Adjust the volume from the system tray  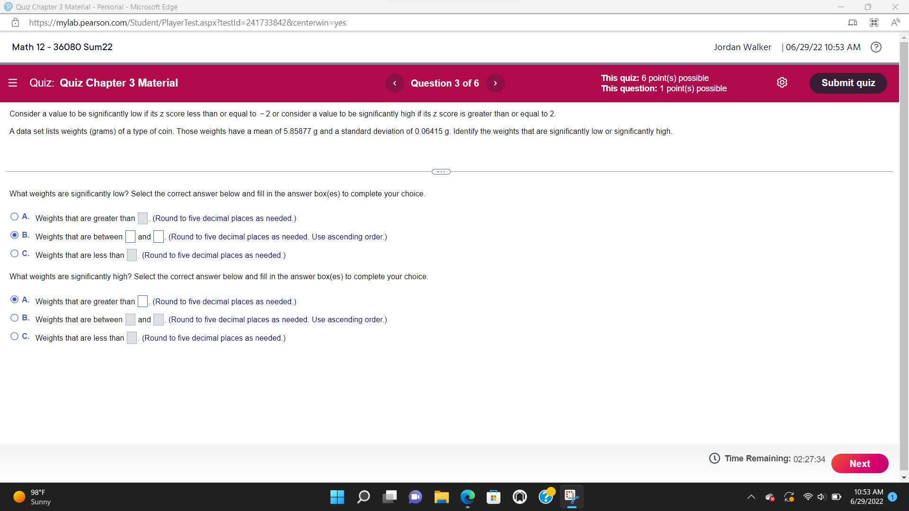tap(821, 497)
